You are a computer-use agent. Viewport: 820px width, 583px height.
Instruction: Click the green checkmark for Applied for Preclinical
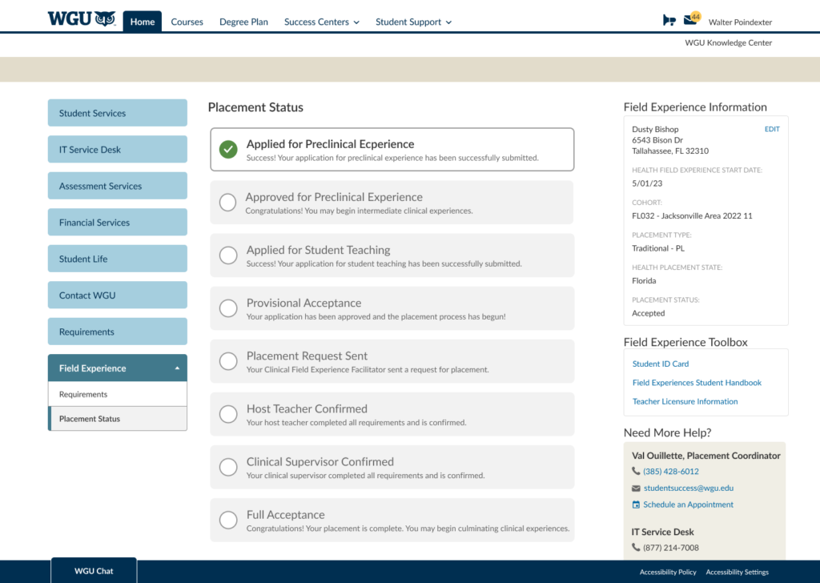(x=228, y=150)
